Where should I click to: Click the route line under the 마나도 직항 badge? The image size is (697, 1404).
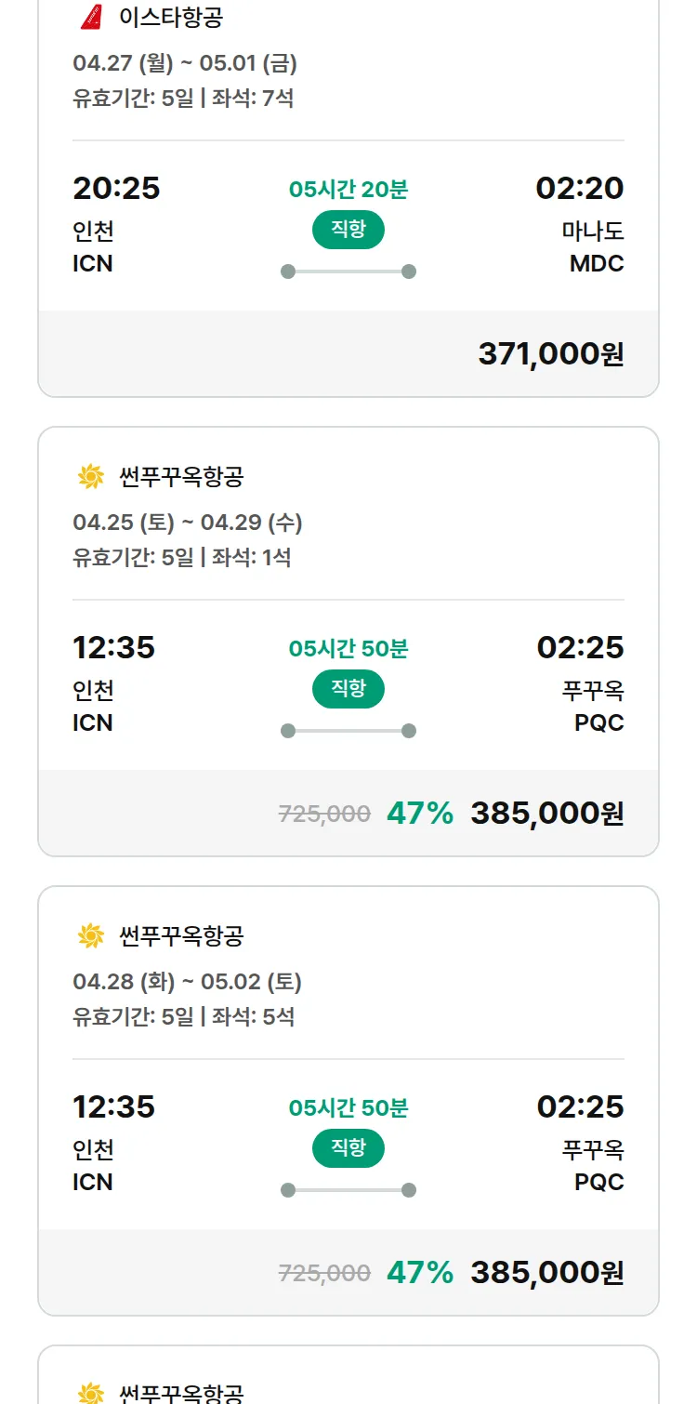[x=348, y=272]
